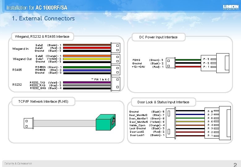Viewport: 241px width, 167px height.
Task: Click the Door Lock socket with P.8 to P.1
Action: click(x=218, y=123)
